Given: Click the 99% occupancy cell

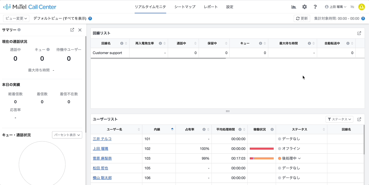Looking at the screenshot, I should point(193,158).
